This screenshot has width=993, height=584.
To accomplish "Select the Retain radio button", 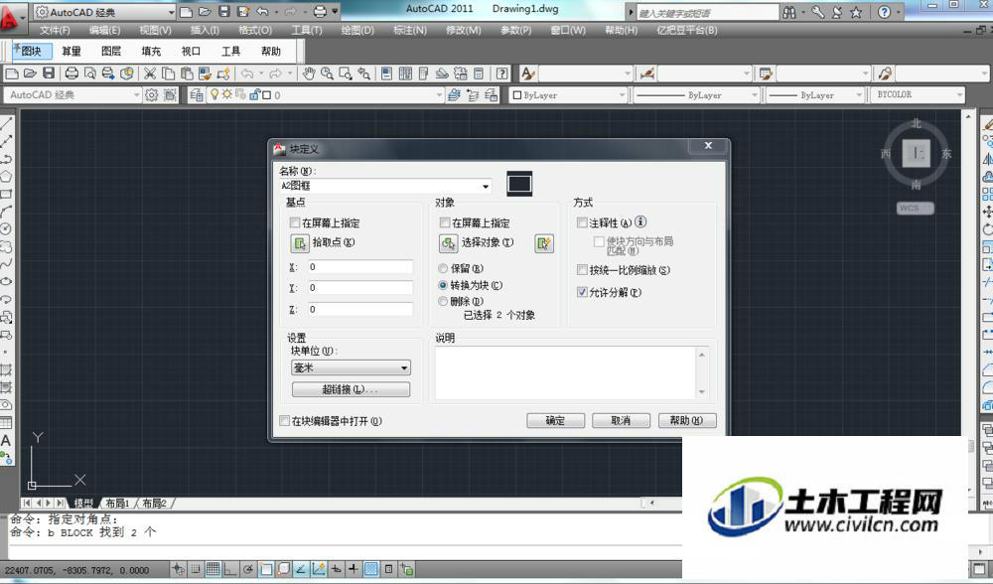I will (443, 268).
